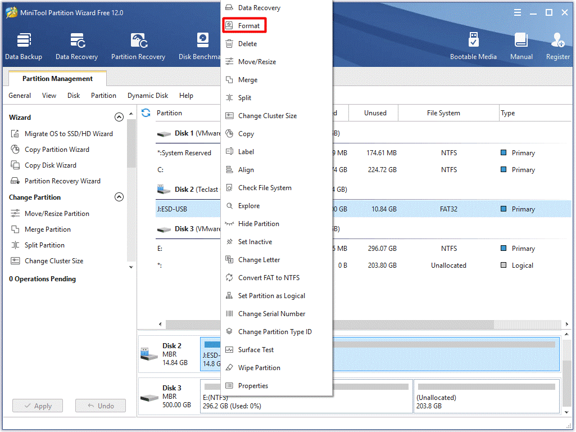Click the Move/Resize Partition sidebar icon

click(x=15, y=214)
